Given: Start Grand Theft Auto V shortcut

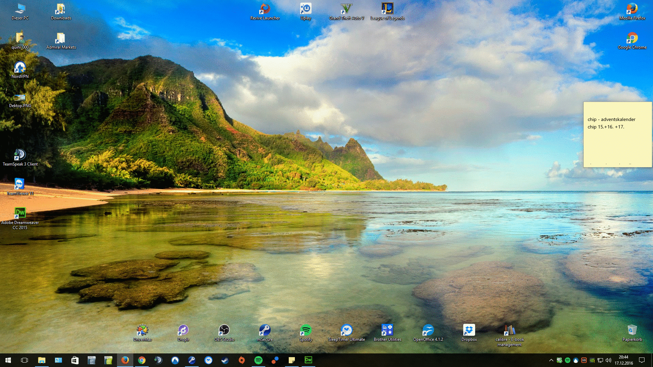Looking at the screenshot, I should (347, 12).
